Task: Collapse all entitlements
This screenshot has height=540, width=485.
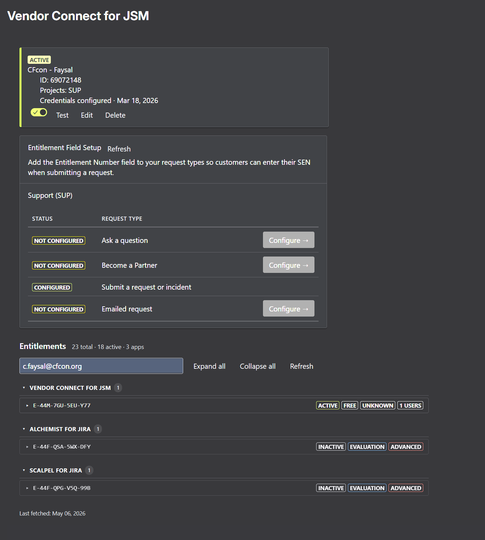Action: tap(258, 366)
